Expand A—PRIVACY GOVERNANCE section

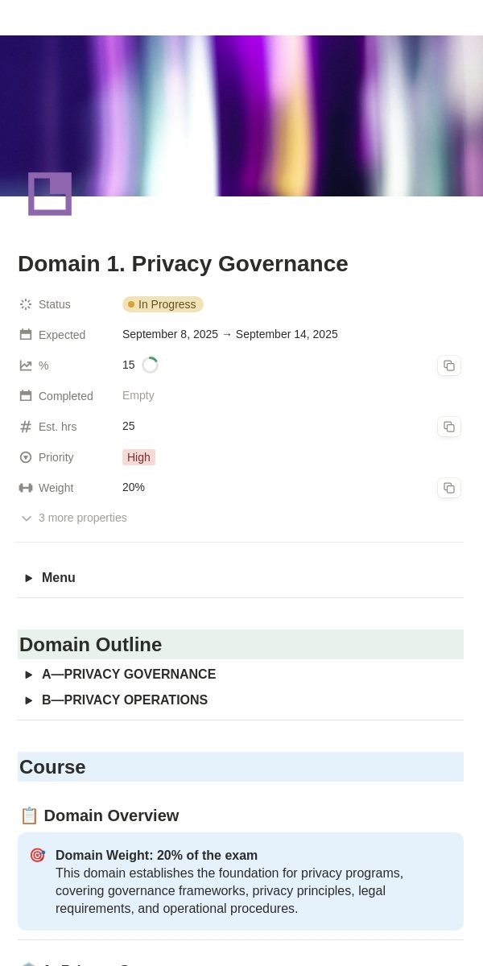pos(29,675)
